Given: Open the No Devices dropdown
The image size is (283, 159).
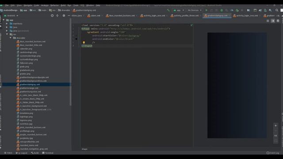Looking at the screenshot, I should click(195, 10).
